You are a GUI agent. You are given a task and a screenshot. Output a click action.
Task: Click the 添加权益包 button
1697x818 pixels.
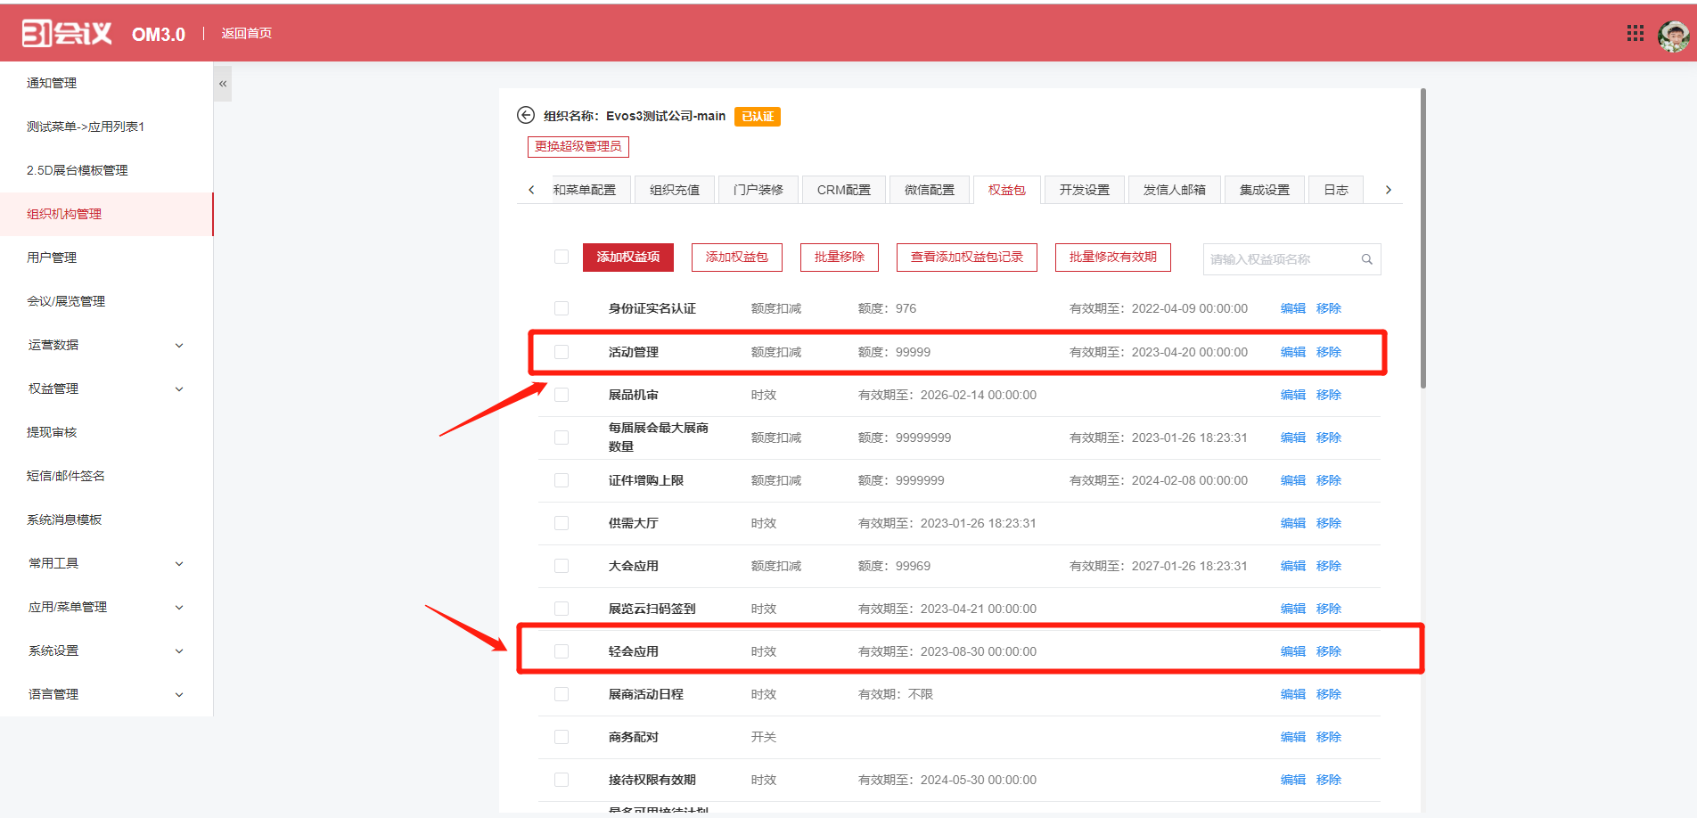[736, 257]
